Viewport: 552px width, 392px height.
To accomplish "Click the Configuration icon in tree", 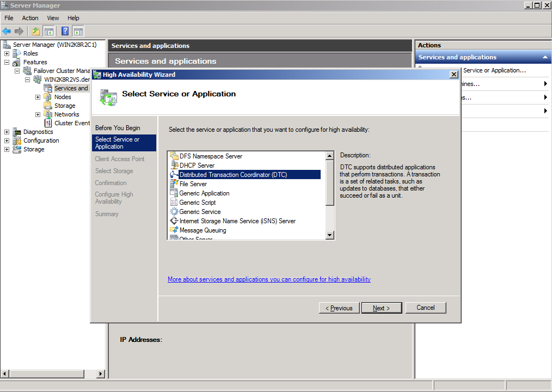I will 16,140.
